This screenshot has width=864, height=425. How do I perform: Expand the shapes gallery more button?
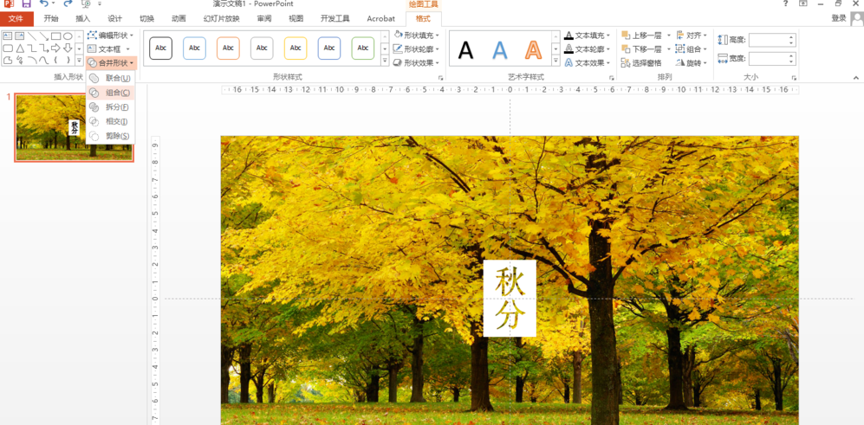[x=79, y=60]
